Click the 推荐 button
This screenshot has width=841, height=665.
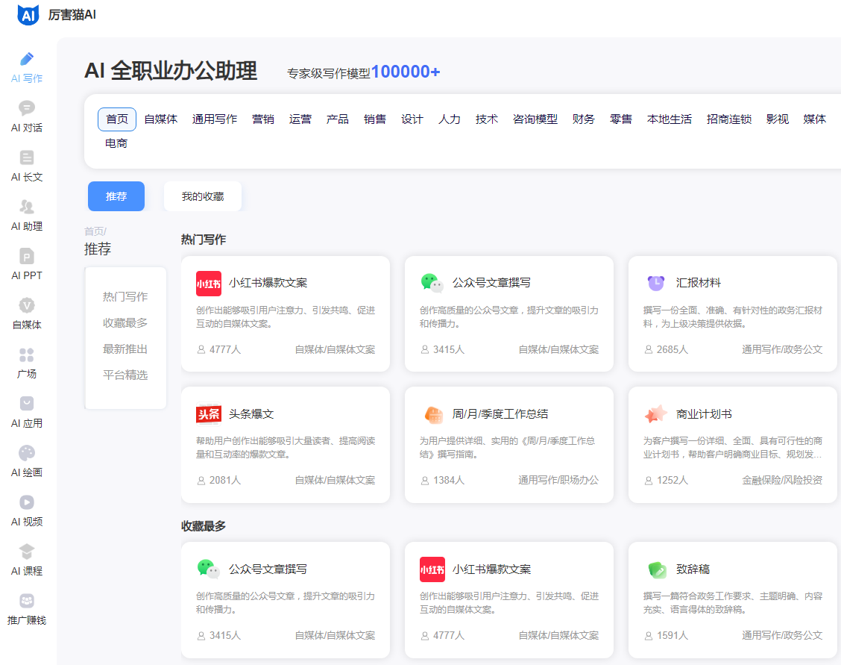click(x=116, y=196)
